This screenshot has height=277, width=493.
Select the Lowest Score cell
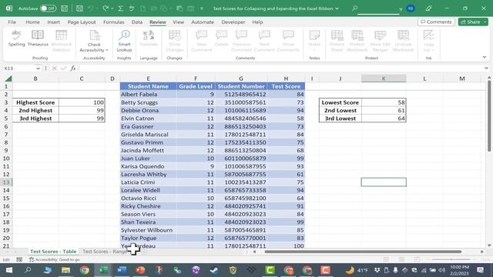[340, 102]
